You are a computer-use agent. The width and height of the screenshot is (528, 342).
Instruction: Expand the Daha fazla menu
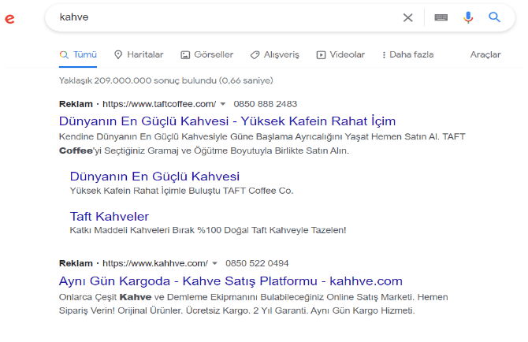(x=407, y=54)
